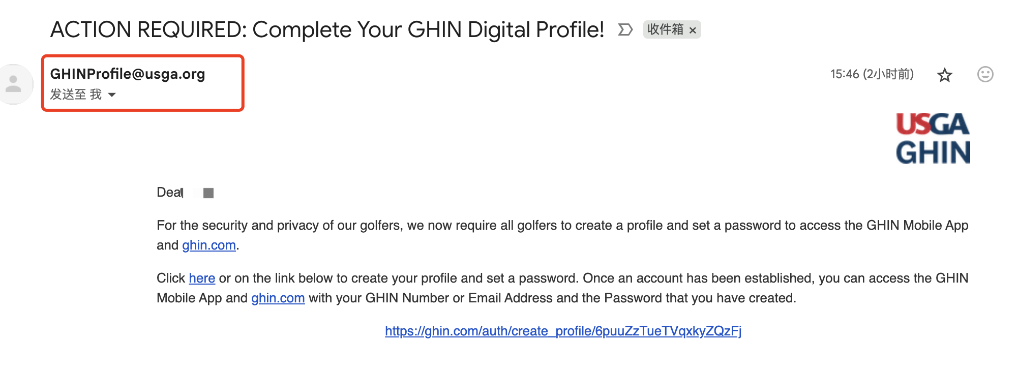Click the USGA GHIN logo image

click(x=933, y=138)
